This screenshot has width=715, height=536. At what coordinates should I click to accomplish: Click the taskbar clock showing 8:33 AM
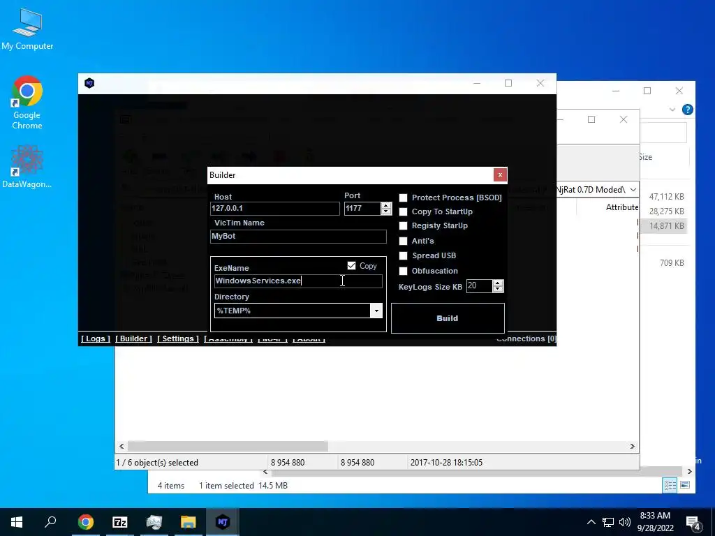(655, 522)
